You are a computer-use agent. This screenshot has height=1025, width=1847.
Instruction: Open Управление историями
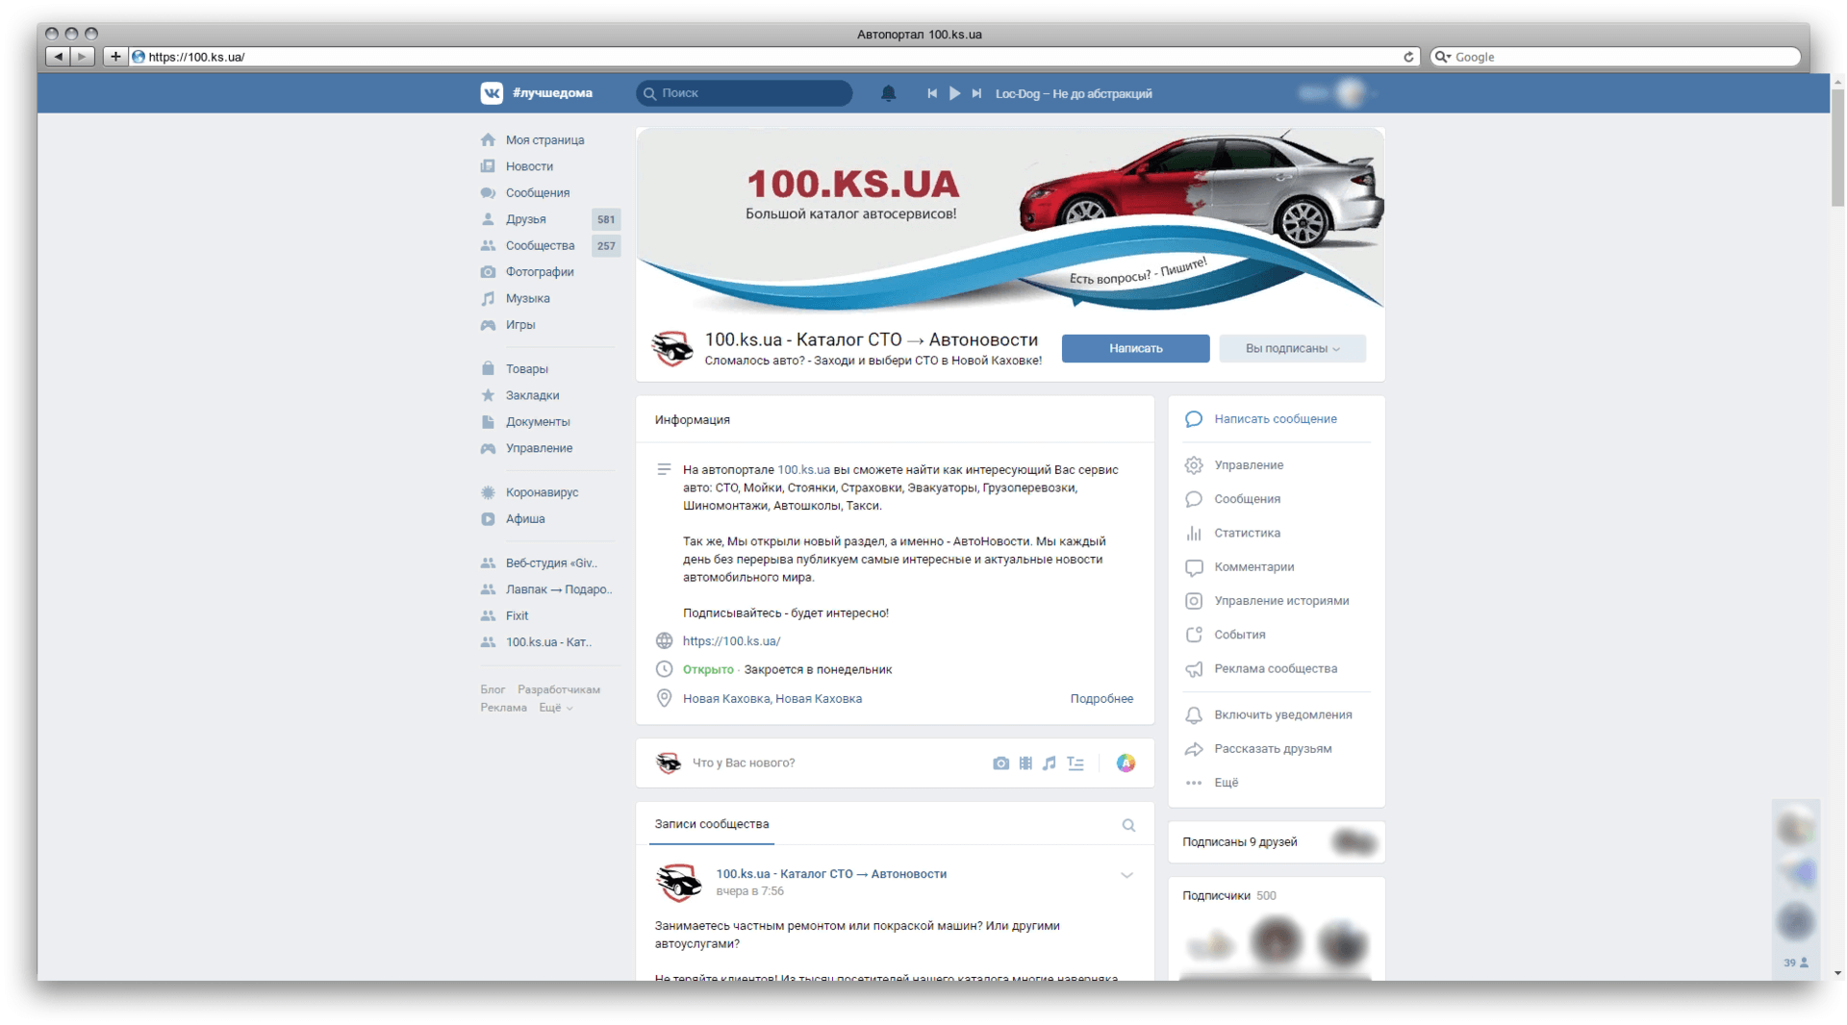tap(1280, 601)
